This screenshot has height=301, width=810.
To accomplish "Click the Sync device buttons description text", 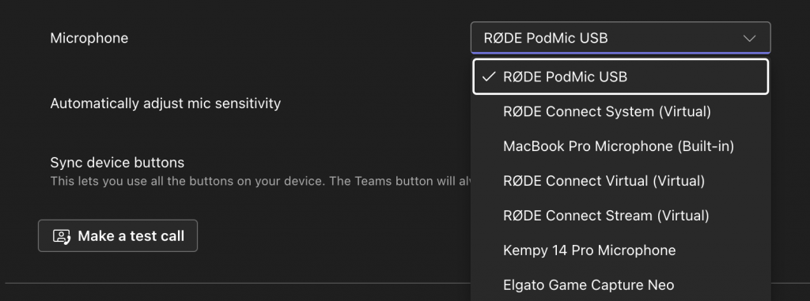I will point(260,182).
